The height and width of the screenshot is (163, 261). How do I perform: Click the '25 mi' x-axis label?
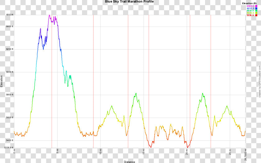coord(230,152)
